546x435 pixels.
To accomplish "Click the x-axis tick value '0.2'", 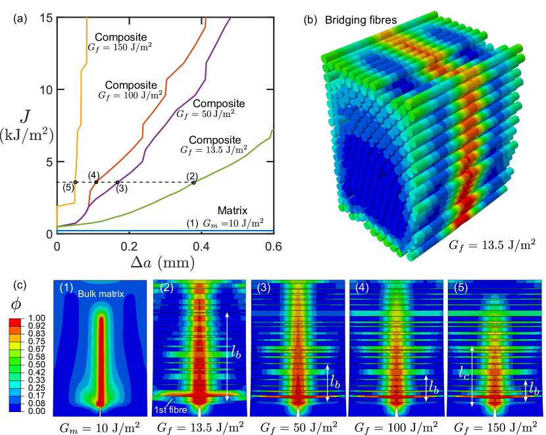I will 129,246.
